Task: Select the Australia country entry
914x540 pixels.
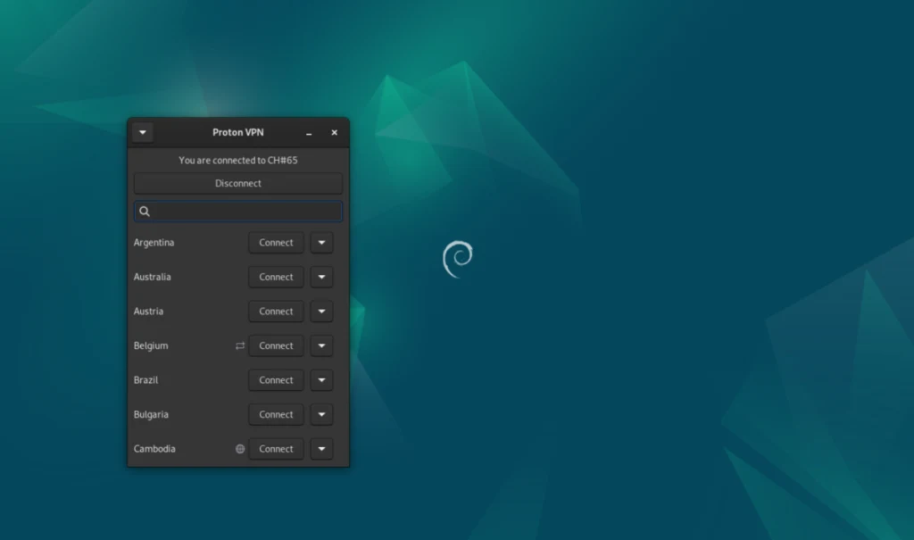Action: (152, 277)
